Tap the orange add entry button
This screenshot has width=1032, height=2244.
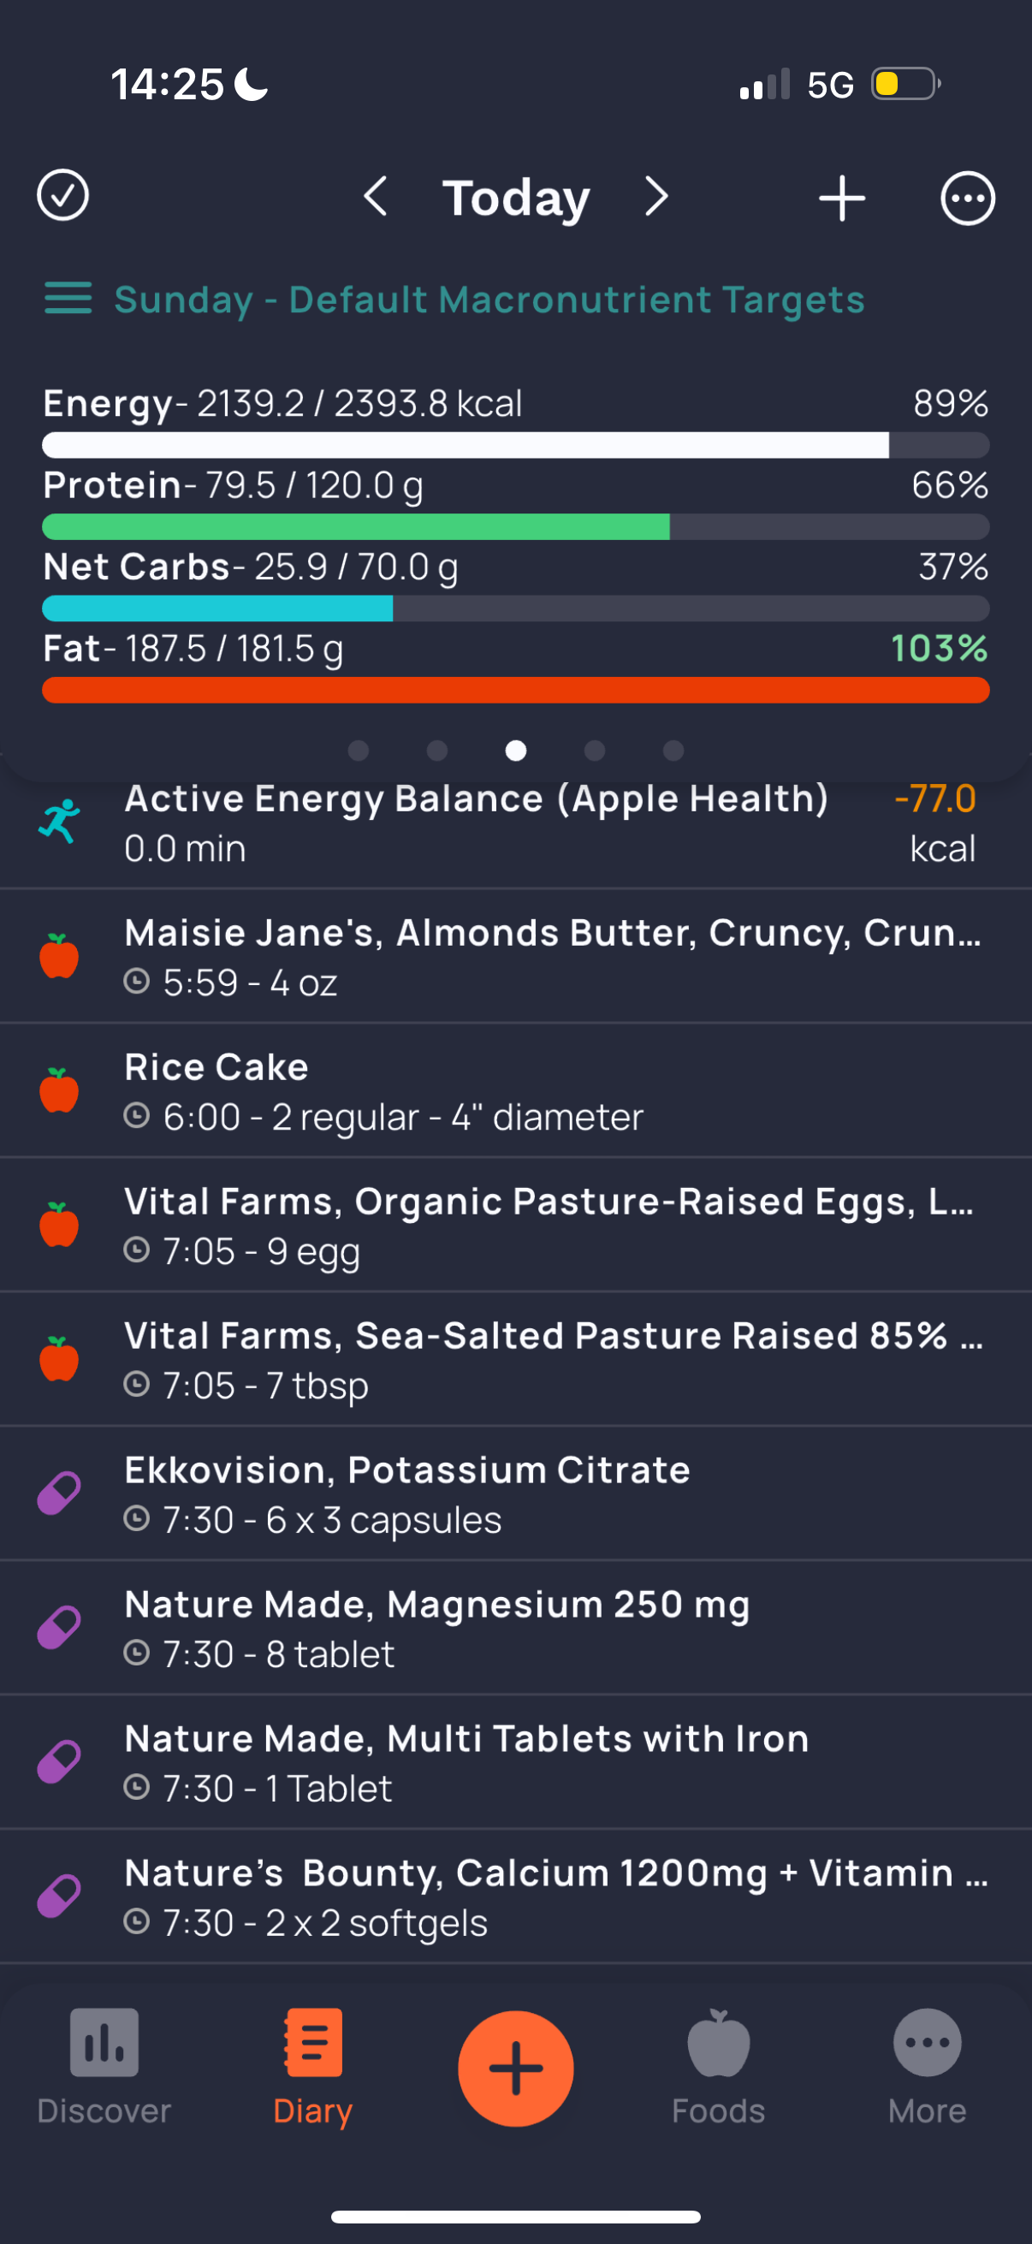click(515, 2068)
